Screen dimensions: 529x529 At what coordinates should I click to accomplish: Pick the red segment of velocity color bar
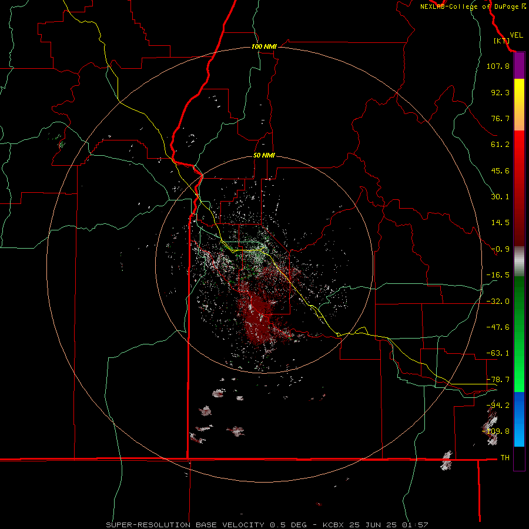click(519, 188)
